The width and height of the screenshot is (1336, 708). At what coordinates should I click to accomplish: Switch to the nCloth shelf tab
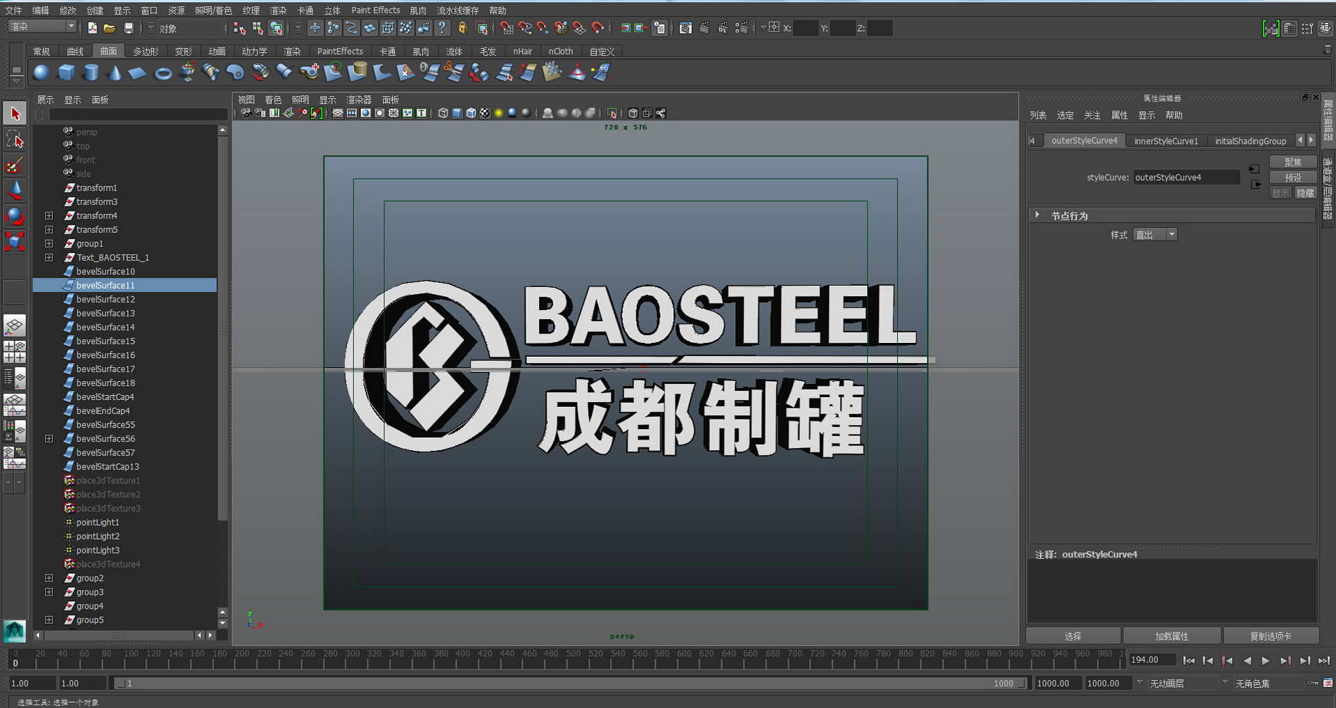[561, 51]
